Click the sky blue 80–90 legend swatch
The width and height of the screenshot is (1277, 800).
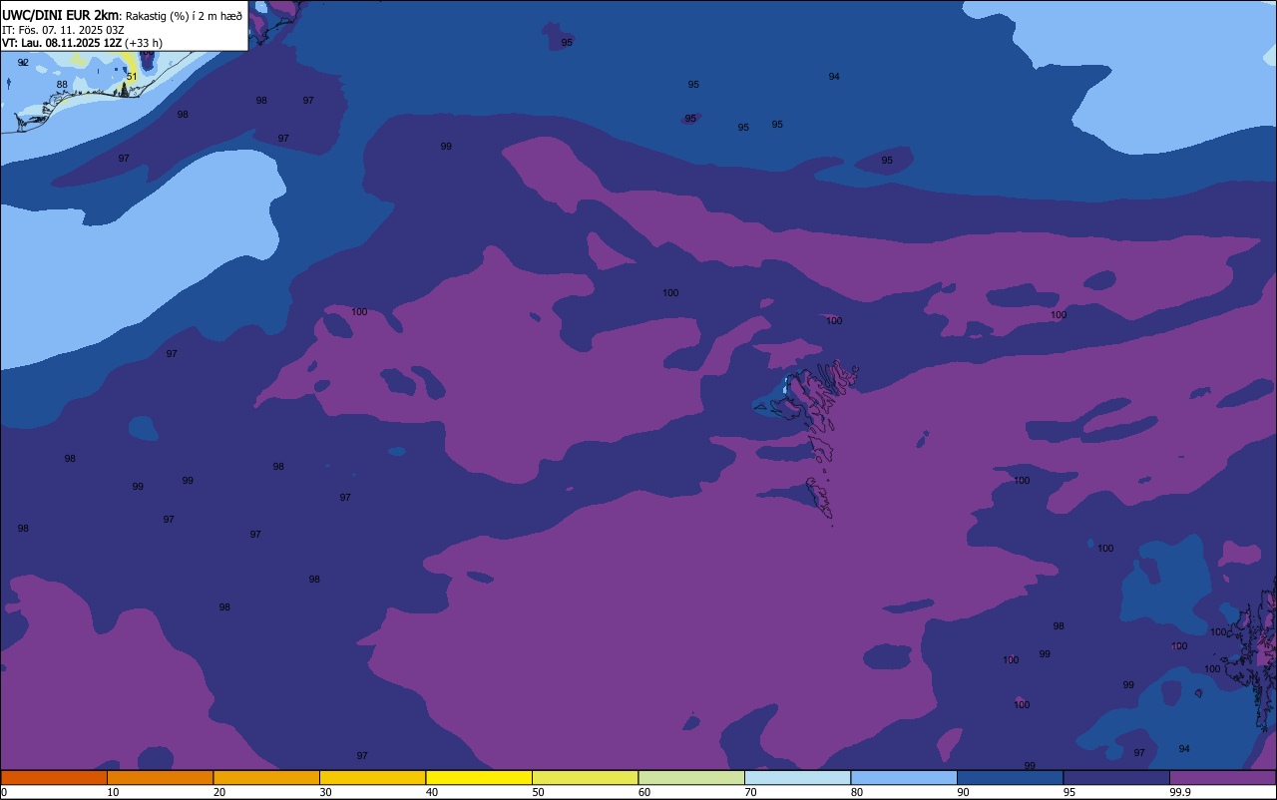pos(904,777)
